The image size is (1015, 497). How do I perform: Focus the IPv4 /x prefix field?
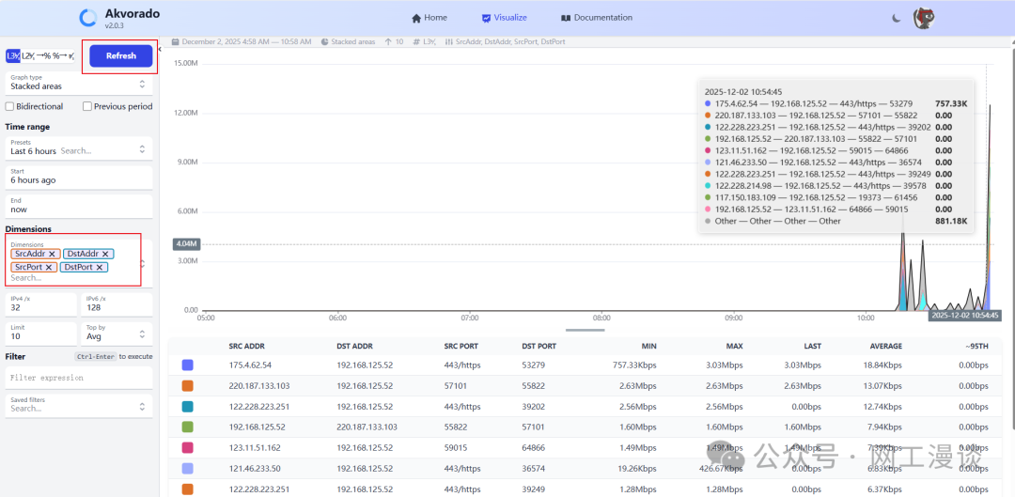pyautogui.click(x=41, y=304)
